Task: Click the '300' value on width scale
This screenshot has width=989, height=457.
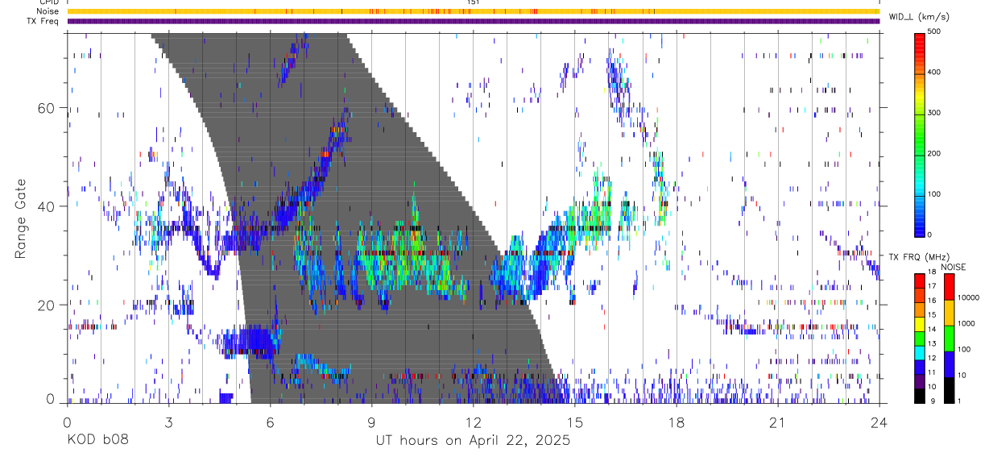Action: 935,113
